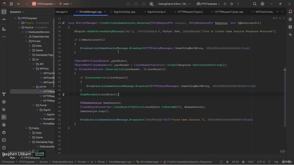Open Search Everywhere magnifier

pos(254,4)
